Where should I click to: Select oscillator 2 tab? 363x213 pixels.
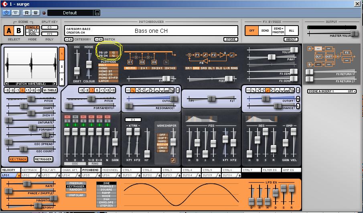[62, 66]
